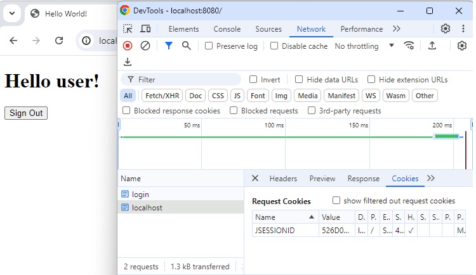Open the No throttling dropdown
The image size is (476, 275).
[x=365, y=46]
